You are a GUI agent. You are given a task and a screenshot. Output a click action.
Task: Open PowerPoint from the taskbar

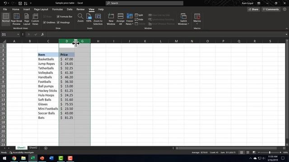[x=42, y=158]
